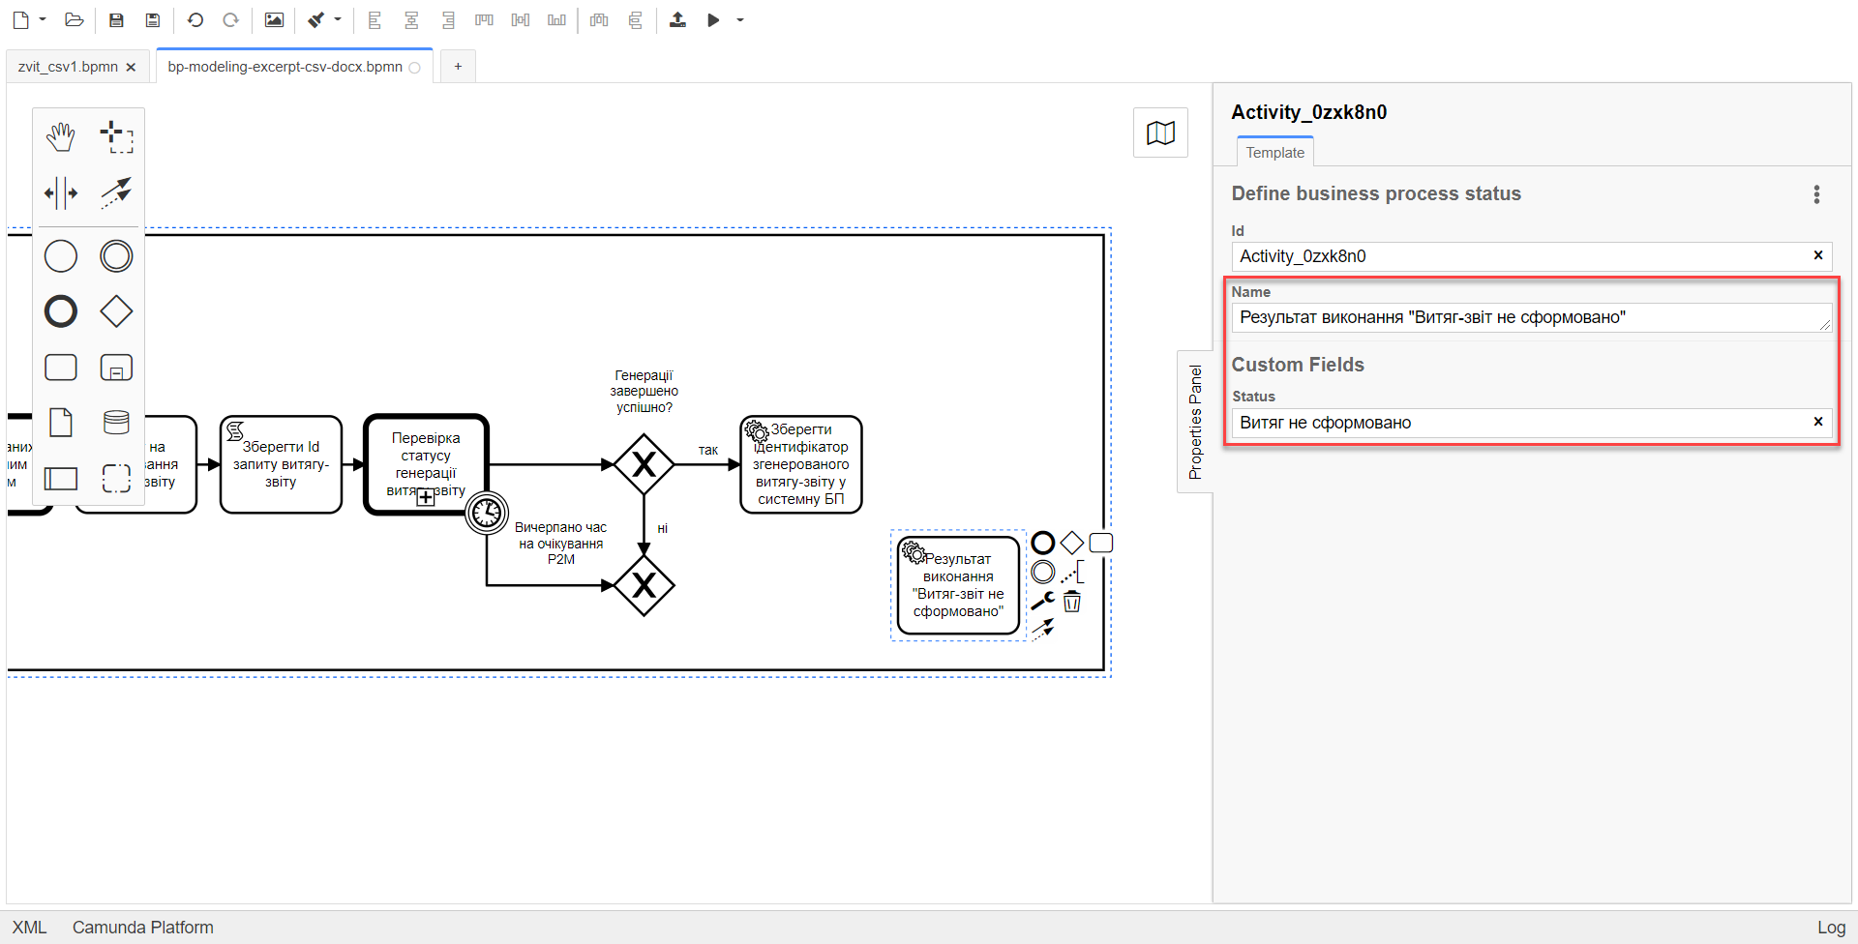Activate the create/remove space tool
Image resolution: width=1858 pixels, height=944 pixels.
(x=61, y=192)
